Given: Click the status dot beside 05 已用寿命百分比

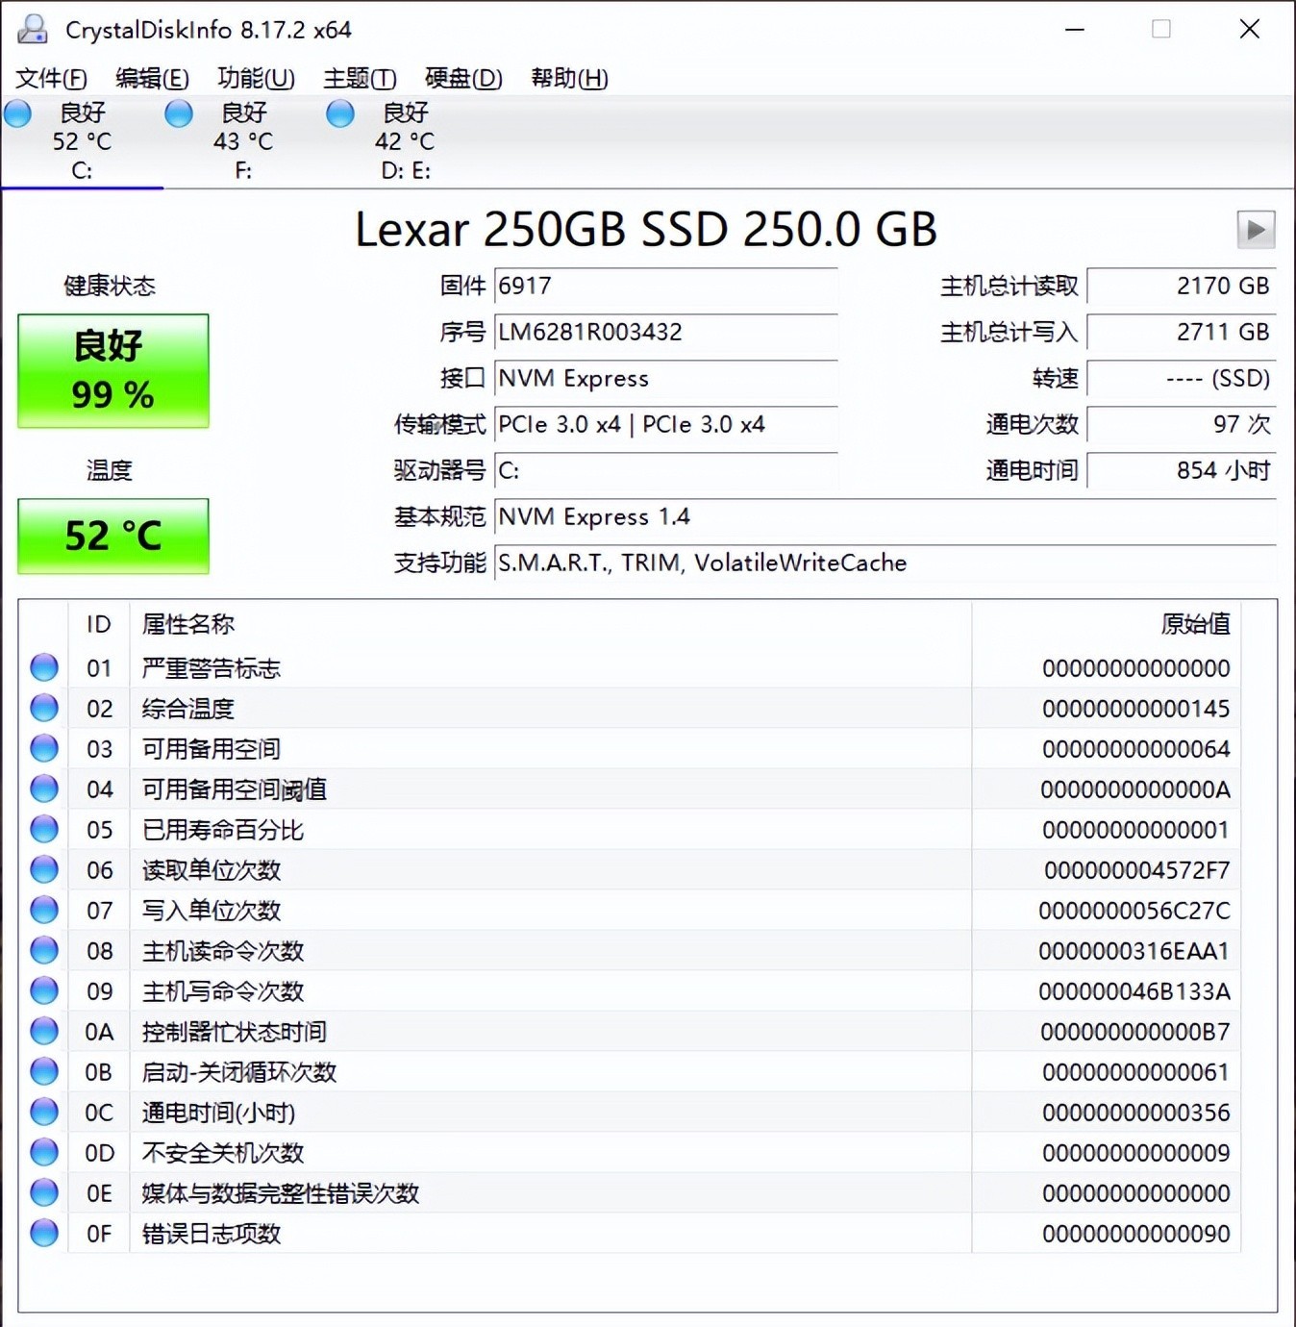Looking at the screenshot, I should (43, 829).
